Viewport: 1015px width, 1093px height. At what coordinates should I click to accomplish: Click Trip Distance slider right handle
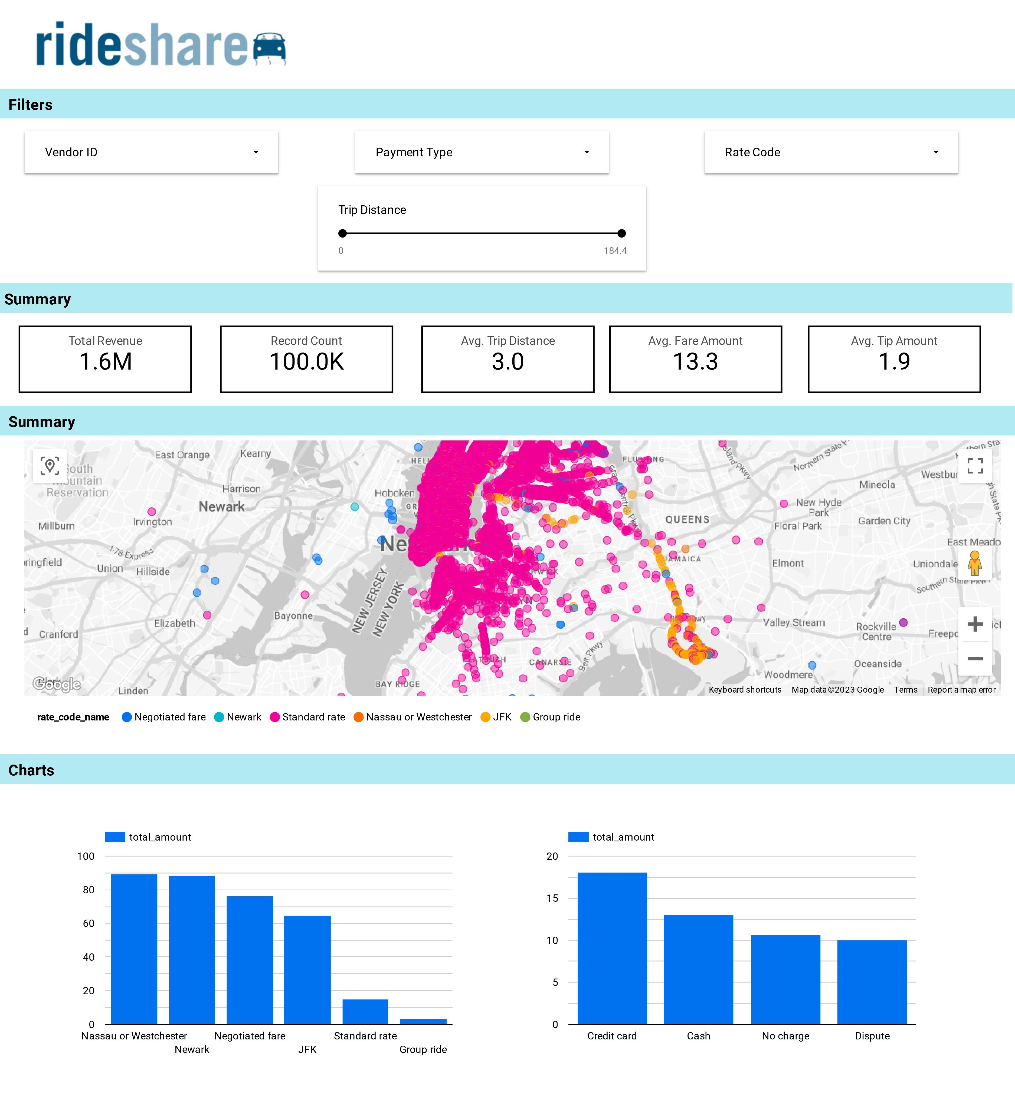tap(621, 233)
